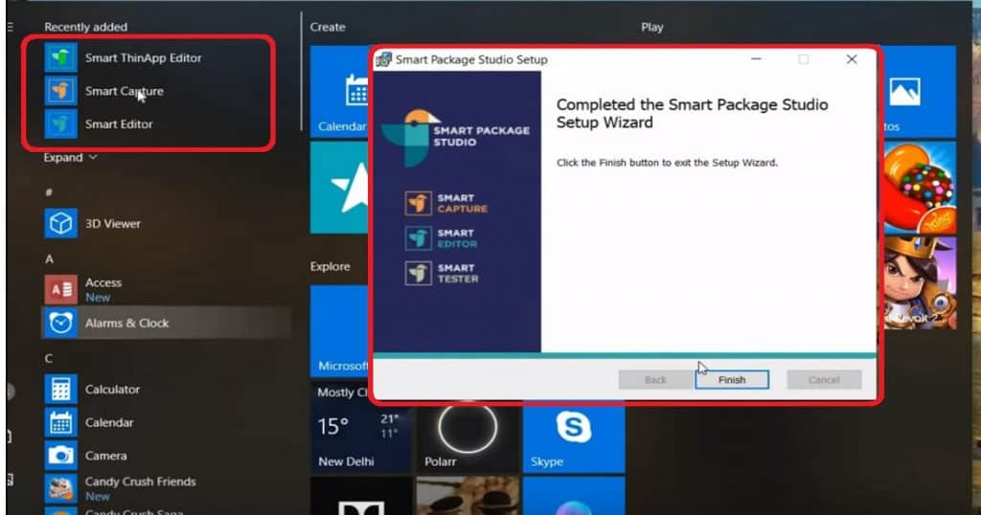Open the New Delhi weather tile

pyautogui.click(x=361, y=427)
